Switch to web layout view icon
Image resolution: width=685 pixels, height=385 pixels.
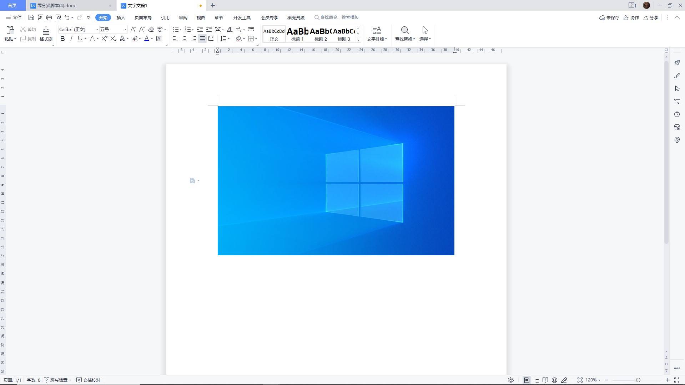tap(554, 380)
